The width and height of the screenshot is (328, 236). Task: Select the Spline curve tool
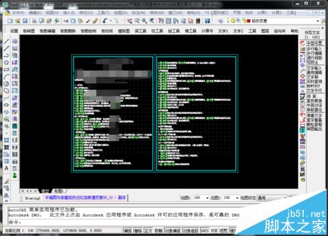pos(7,98)
